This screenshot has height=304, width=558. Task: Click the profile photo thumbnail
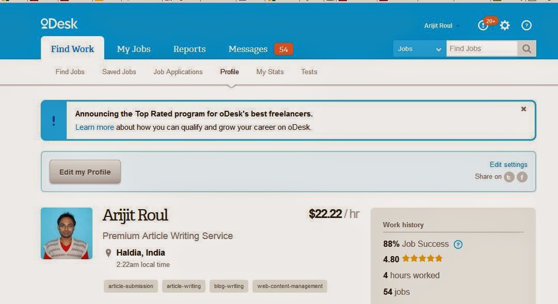pos(67,233)
